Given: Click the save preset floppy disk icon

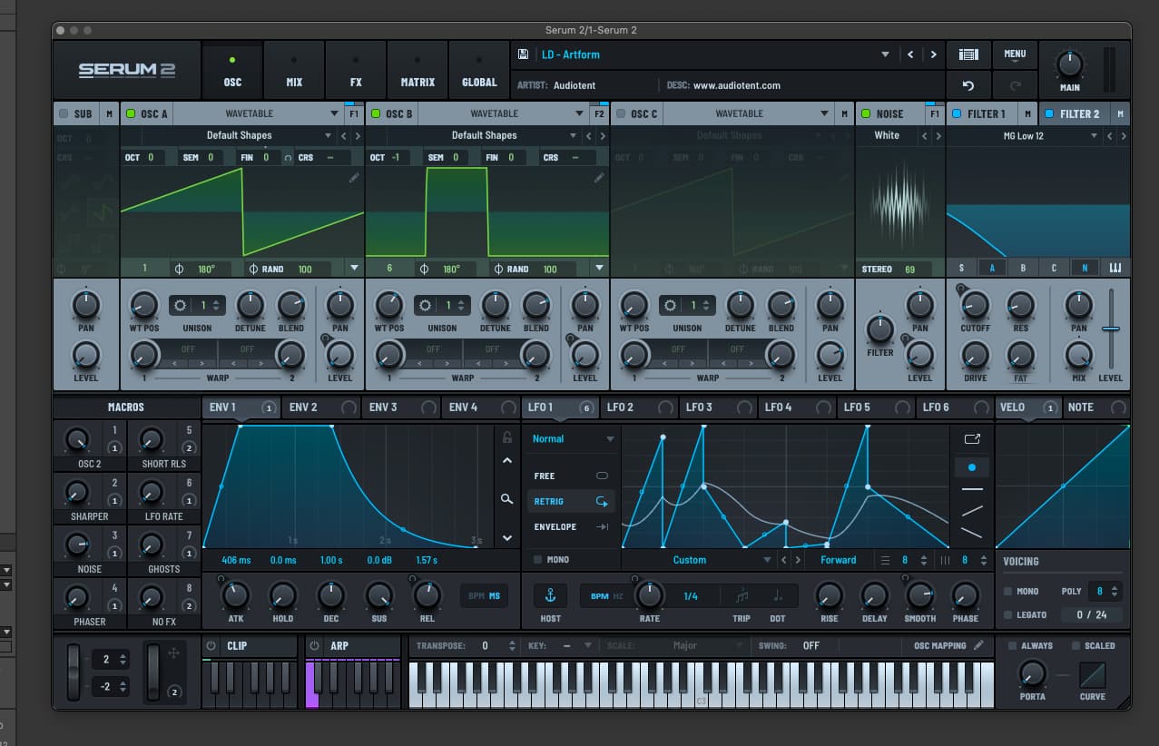Looking at the screenshot, I should pos(524,54).
